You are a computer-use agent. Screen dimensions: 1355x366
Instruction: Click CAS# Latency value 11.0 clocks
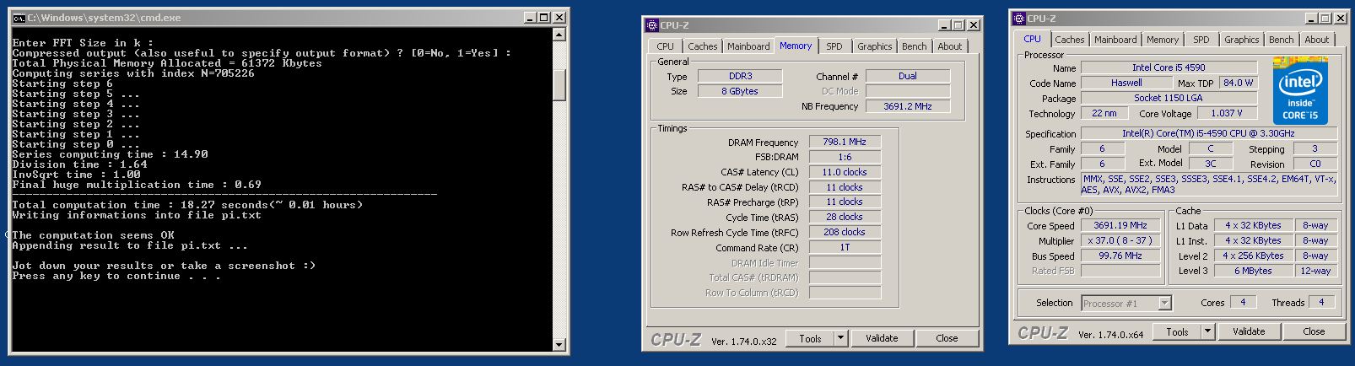[x=845, y=172]
